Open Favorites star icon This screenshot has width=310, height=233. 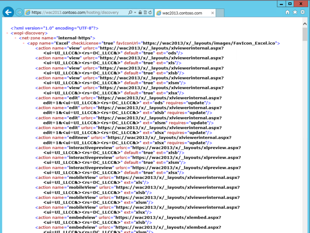pos(295,12)
